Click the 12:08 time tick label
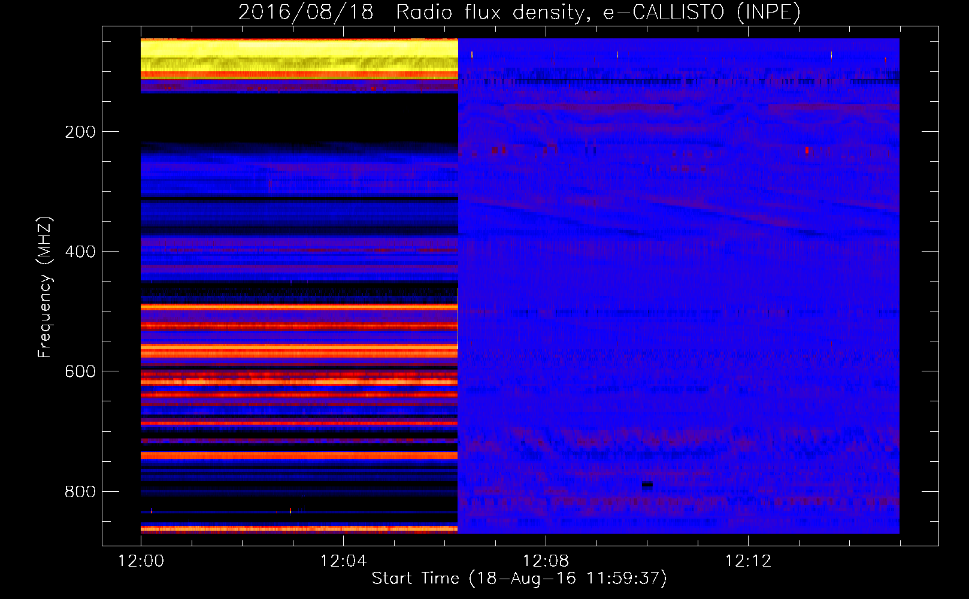This screenshot has width=969, height=599. click(x=546, y=561)
